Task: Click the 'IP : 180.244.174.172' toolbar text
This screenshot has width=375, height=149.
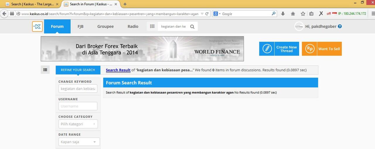Action: pyautogui.click(x=352, y=14)
